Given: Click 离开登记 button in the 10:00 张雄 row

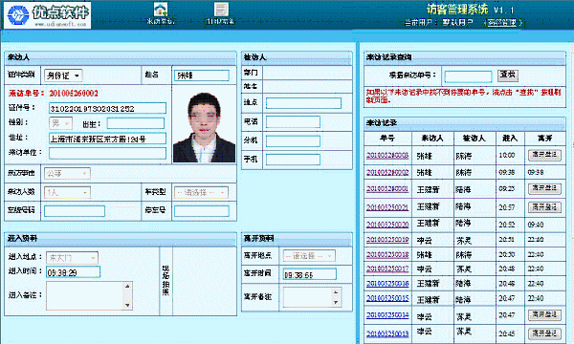Looking at the screenshot, I should (544, 155).
